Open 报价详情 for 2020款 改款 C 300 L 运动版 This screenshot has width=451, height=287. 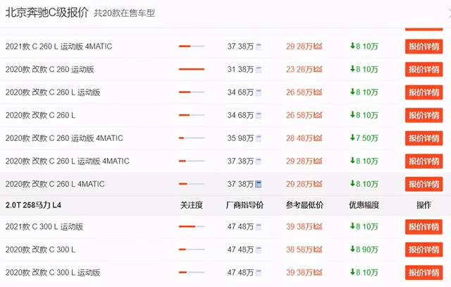pyautogui.click(x=424, y=273)
